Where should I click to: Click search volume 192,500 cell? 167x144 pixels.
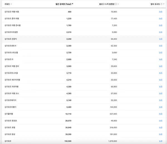(x=68, y=141)
